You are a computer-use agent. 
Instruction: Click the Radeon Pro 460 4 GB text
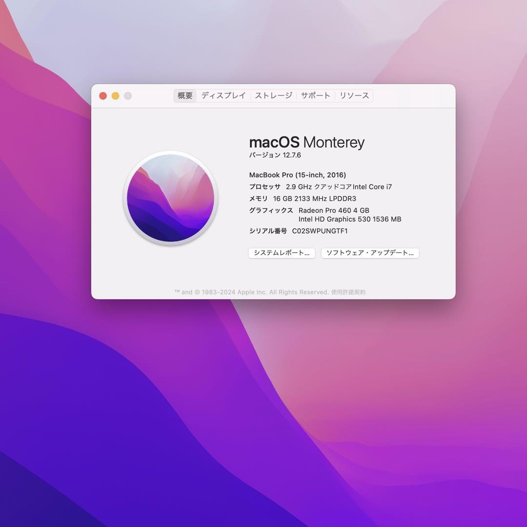coord(334,210)
